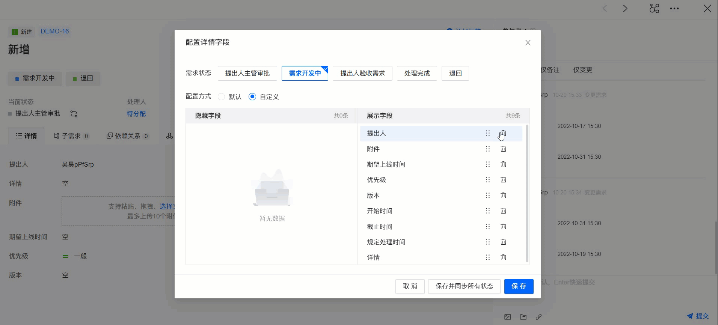Image resolution: width=718 pixels, height=325 pixels.
Task: Switch to 子需求 tab
Action: 71,136
